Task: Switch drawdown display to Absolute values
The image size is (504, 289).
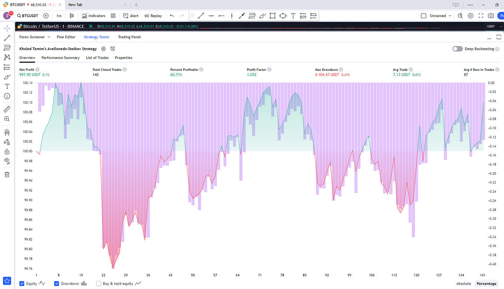Action: (x=464, y=283)
